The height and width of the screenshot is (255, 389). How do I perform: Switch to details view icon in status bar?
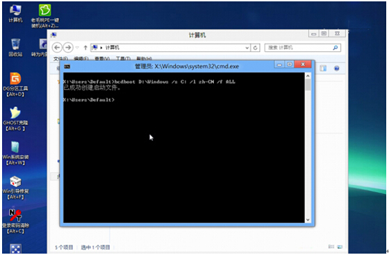click(x=331, y=247)
